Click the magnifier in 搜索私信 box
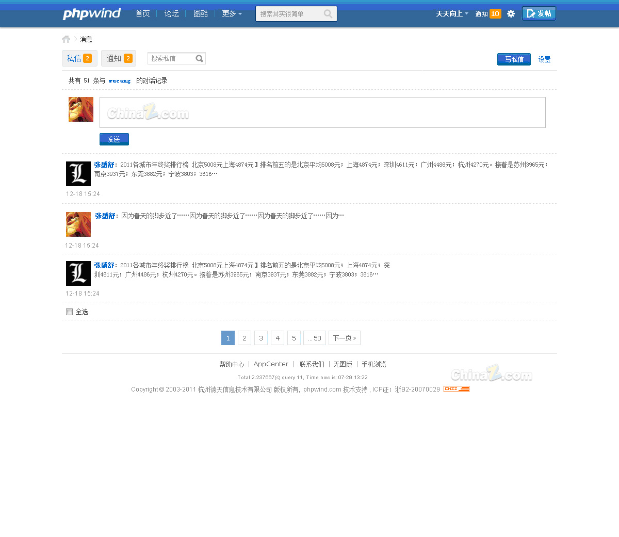 [200, 58]
